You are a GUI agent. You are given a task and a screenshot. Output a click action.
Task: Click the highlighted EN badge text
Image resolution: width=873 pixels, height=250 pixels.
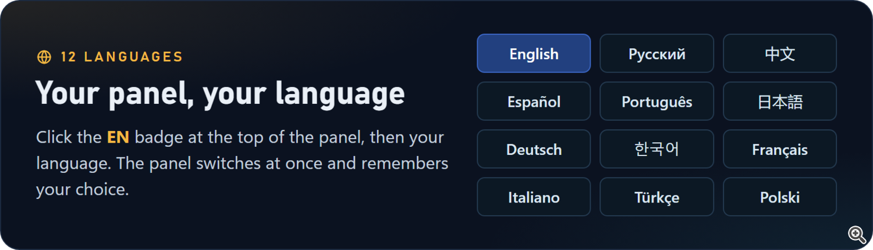[118, 137]
